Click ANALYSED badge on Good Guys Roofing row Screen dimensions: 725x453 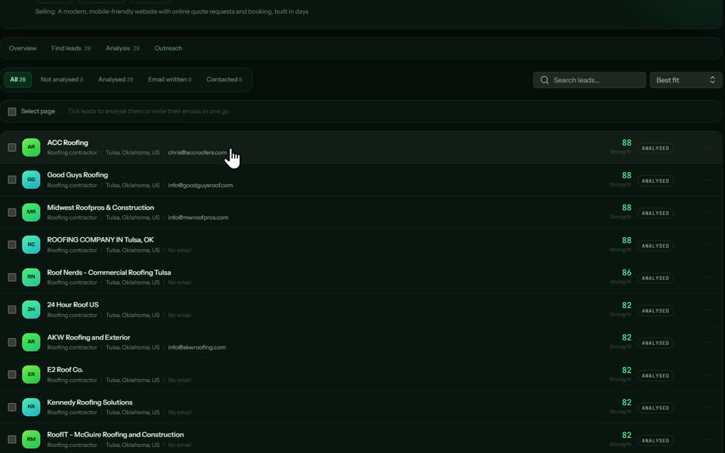pyautogui.click(x=656, y=180)
